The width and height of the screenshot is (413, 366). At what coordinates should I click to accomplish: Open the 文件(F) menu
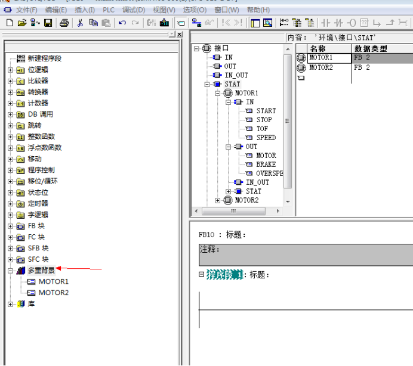click(26, 10)
